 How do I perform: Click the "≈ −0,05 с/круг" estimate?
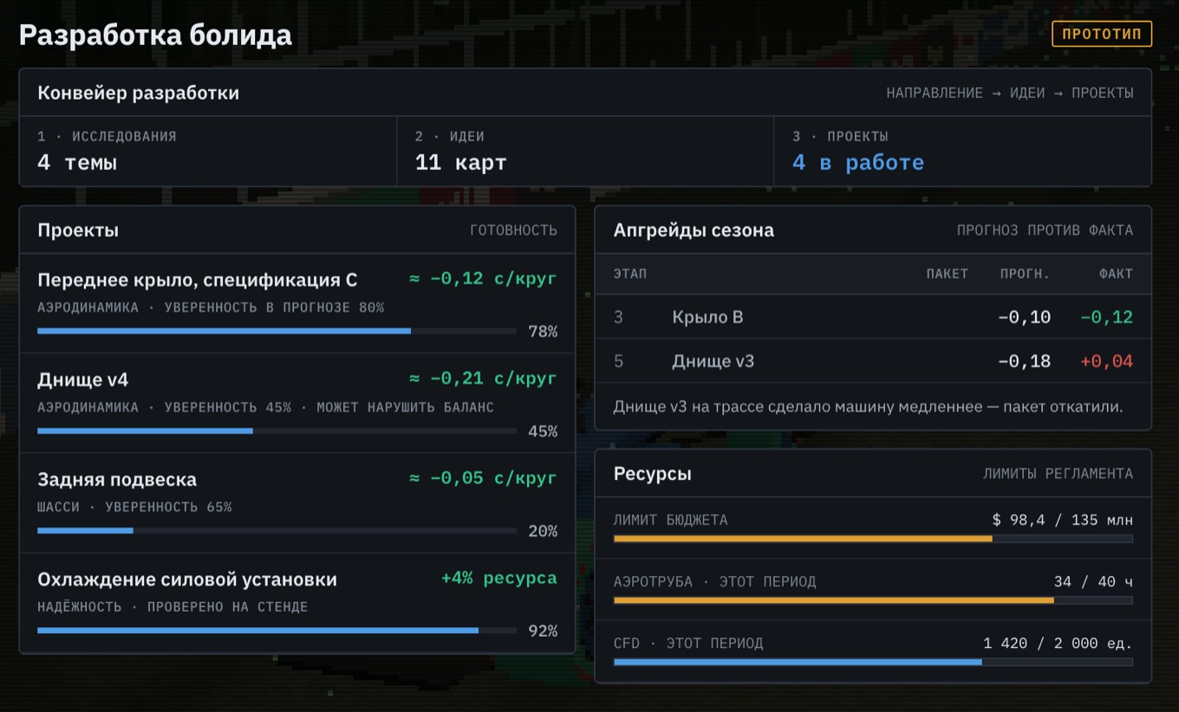click(x=483, y=478)
